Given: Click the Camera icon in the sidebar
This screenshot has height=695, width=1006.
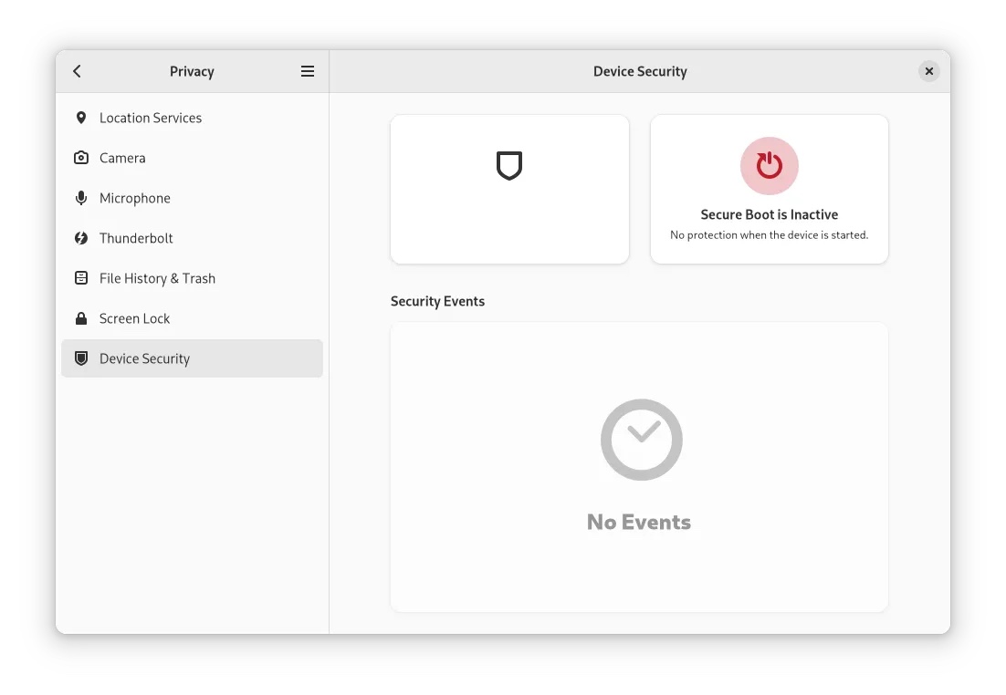Looking at the screenshot, I should [81, 158].
